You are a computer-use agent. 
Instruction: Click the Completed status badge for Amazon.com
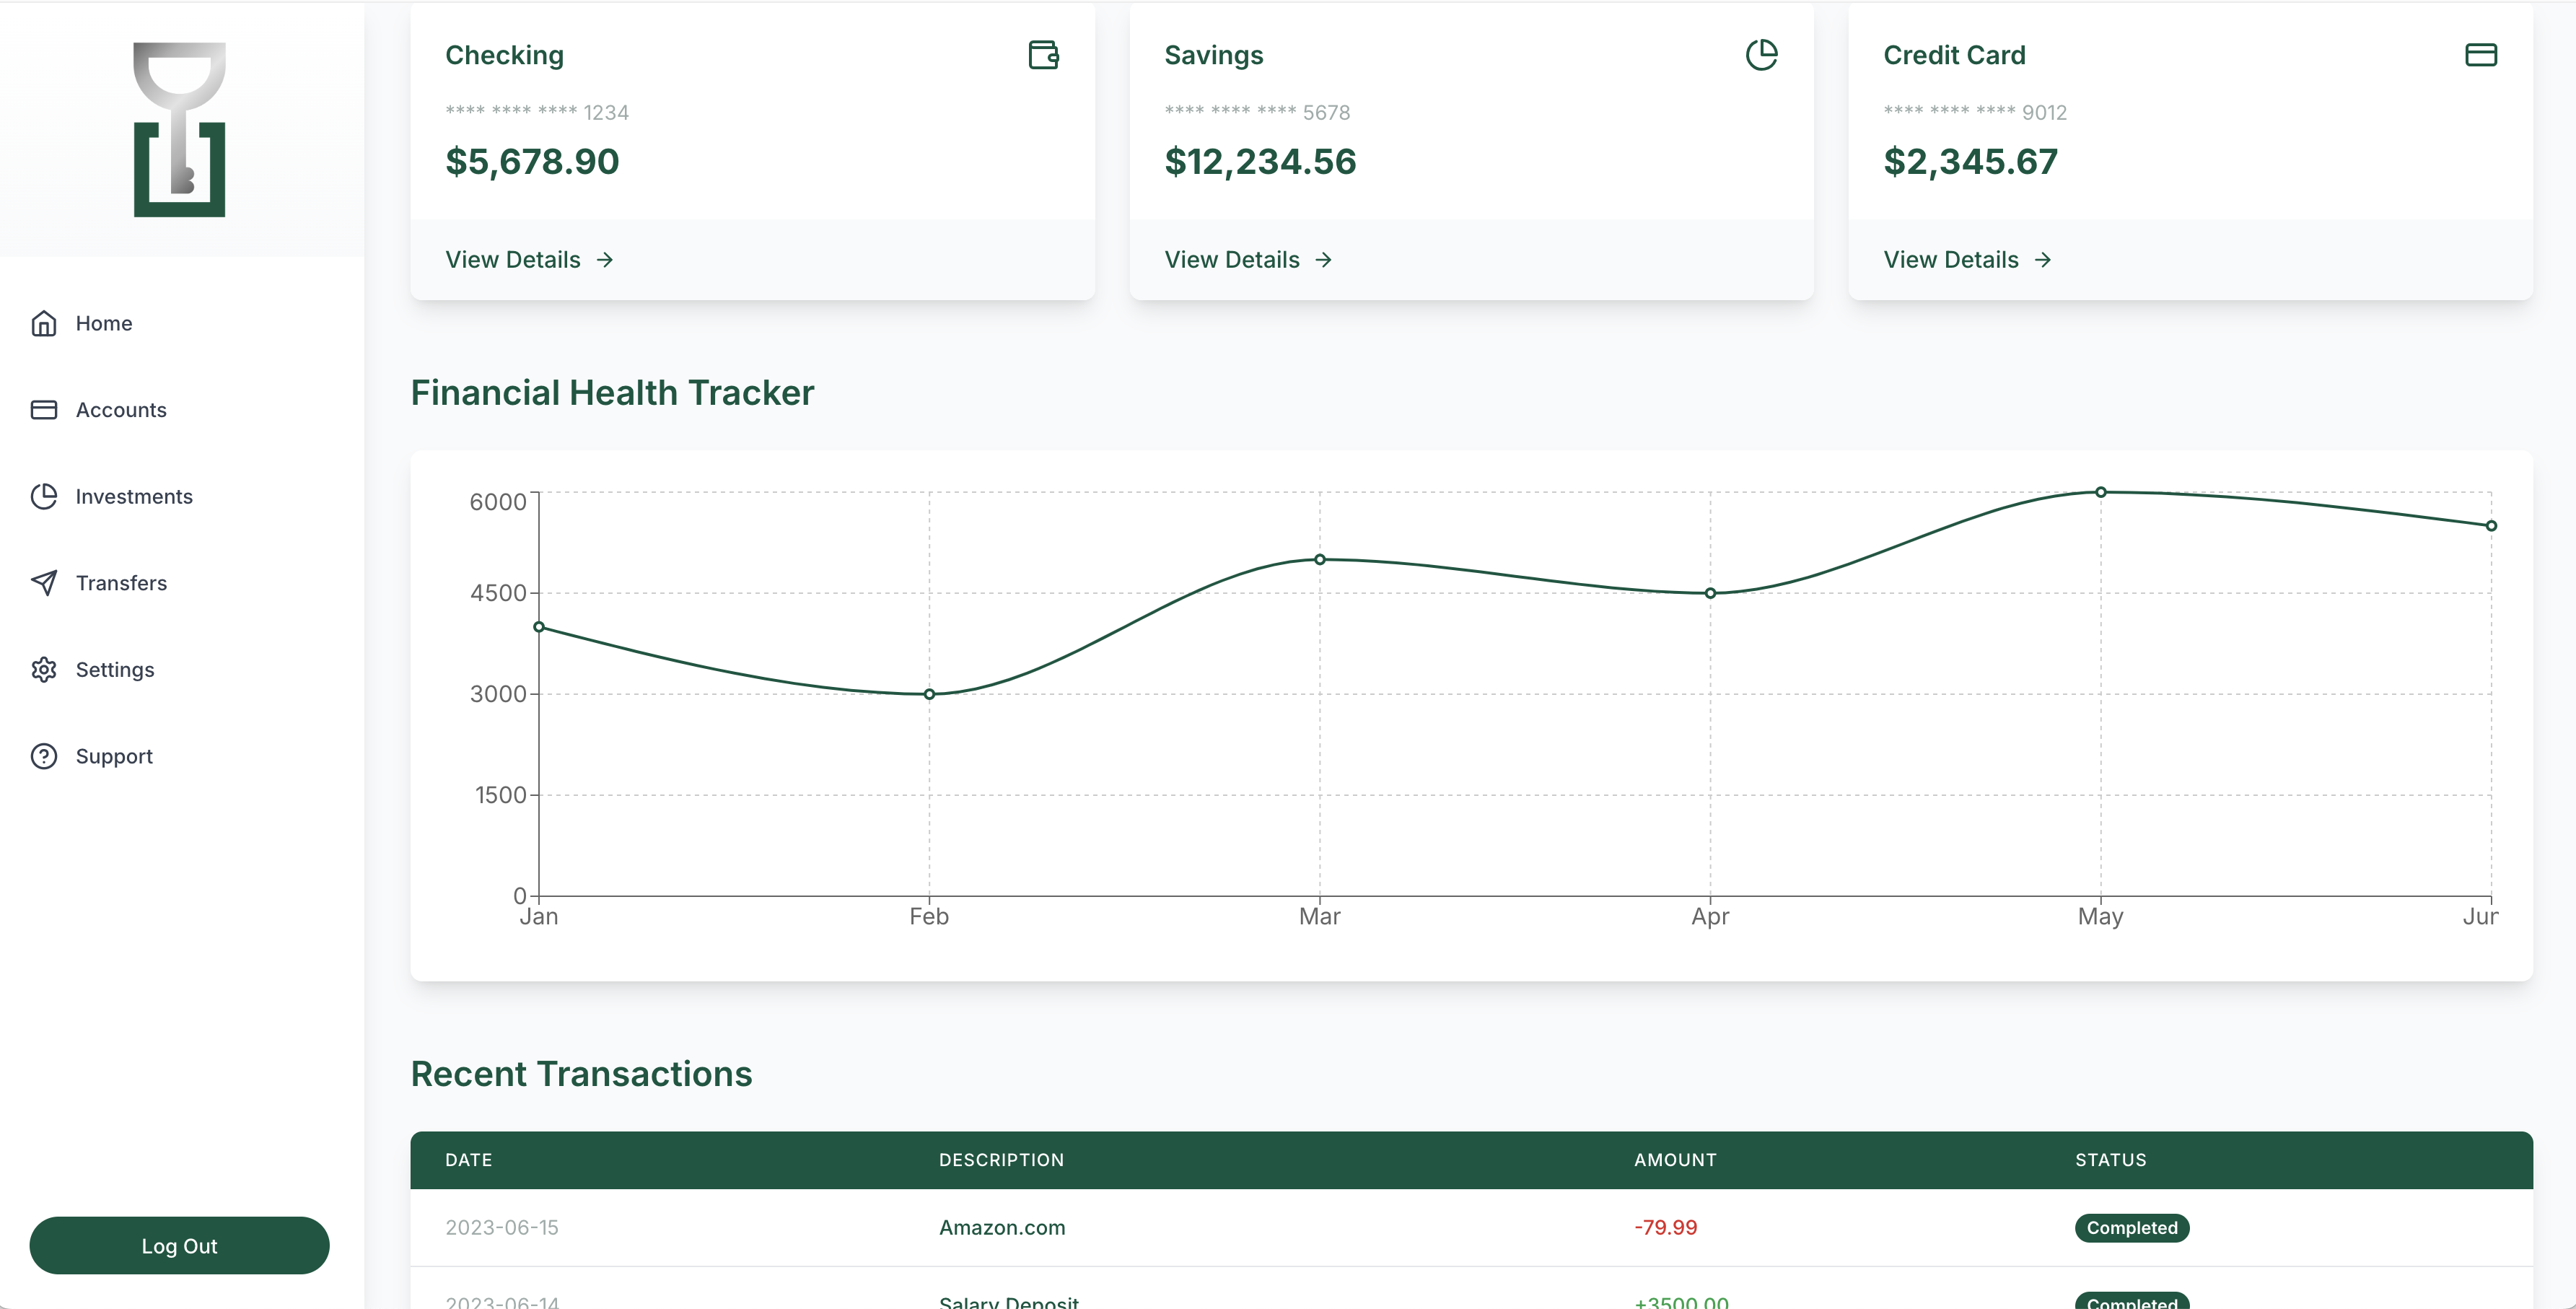[2131, 1228]
